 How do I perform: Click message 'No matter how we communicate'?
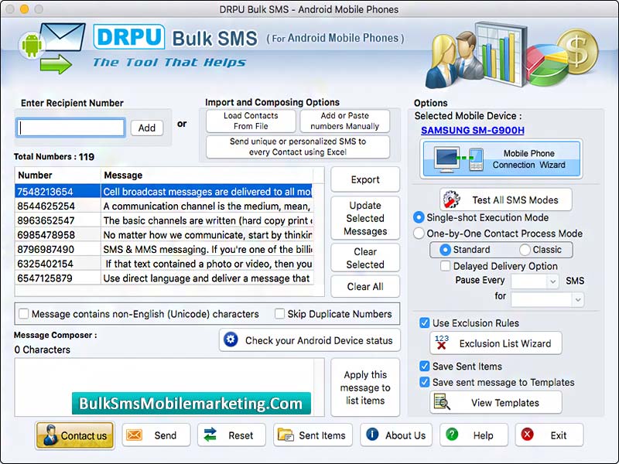207,235
